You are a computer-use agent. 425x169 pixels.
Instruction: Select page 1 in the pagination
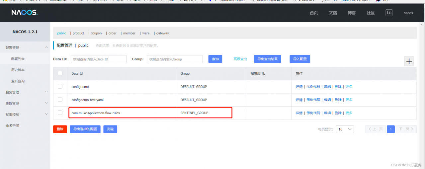[x=391, y=129]
